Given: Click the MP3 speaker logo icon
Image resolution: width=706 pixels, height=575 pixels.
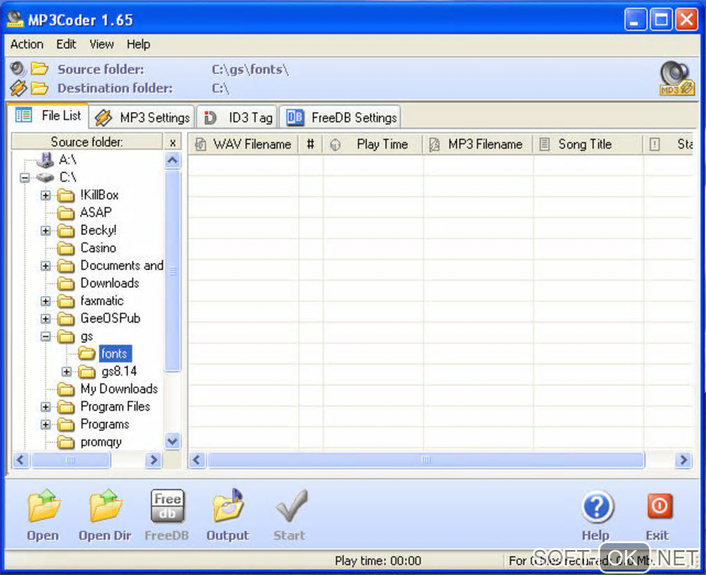Looking at the screenshot, I should 676,78.
